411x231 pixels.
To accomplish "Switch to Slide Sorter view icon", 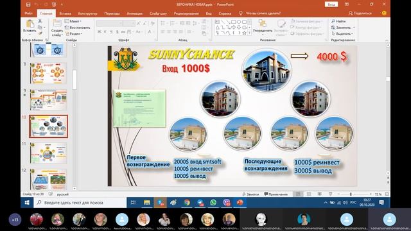I will [x=309, y=194].
